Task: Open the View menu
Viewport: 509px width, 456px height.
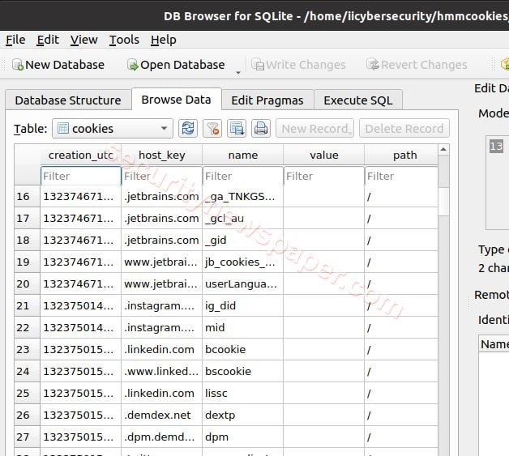Action: tap(84, 40)
